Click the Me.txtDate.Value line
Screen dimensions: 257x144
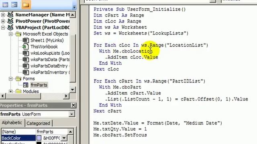pos(158,123)
